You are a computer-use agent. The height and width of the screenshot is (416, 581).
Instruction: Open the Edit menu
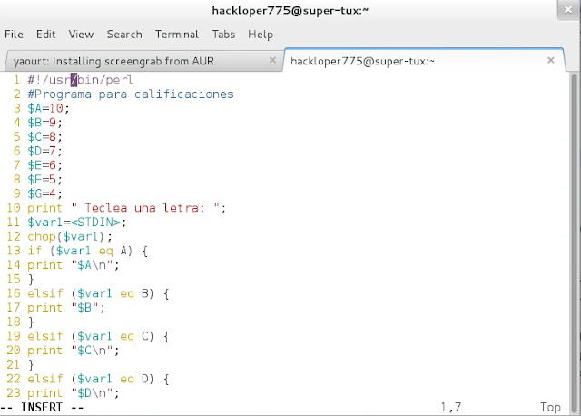pos(46,35)
